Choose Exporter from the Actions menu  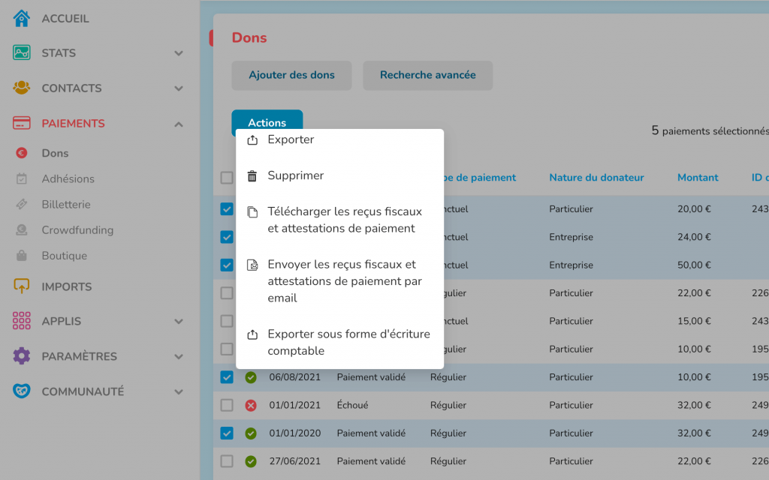[291, 140]
